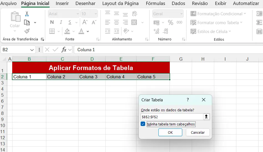The width and height of the screenshot is (263, 152).
Task: Increase font size with the larger A
Action: point(85,22)
